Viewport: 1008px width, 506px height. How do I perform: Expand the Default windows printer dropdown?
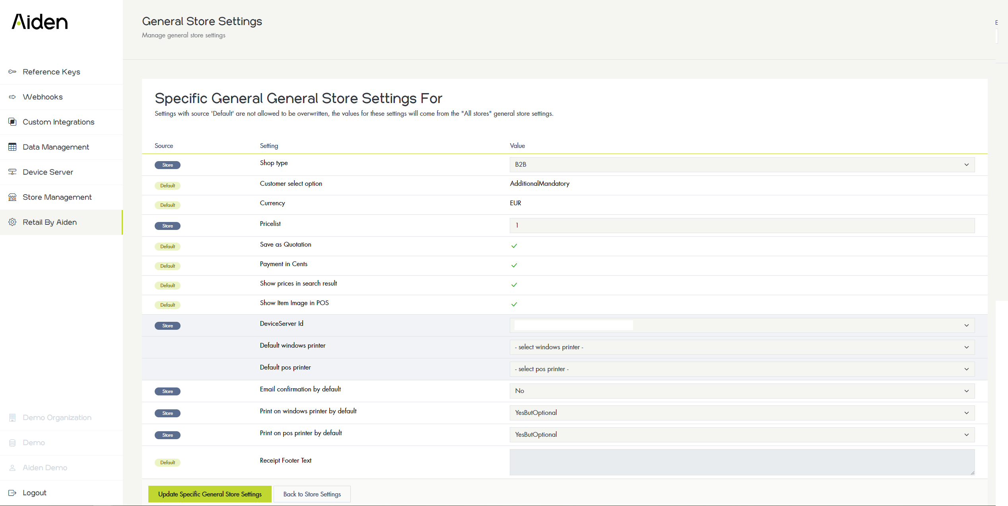742,347
